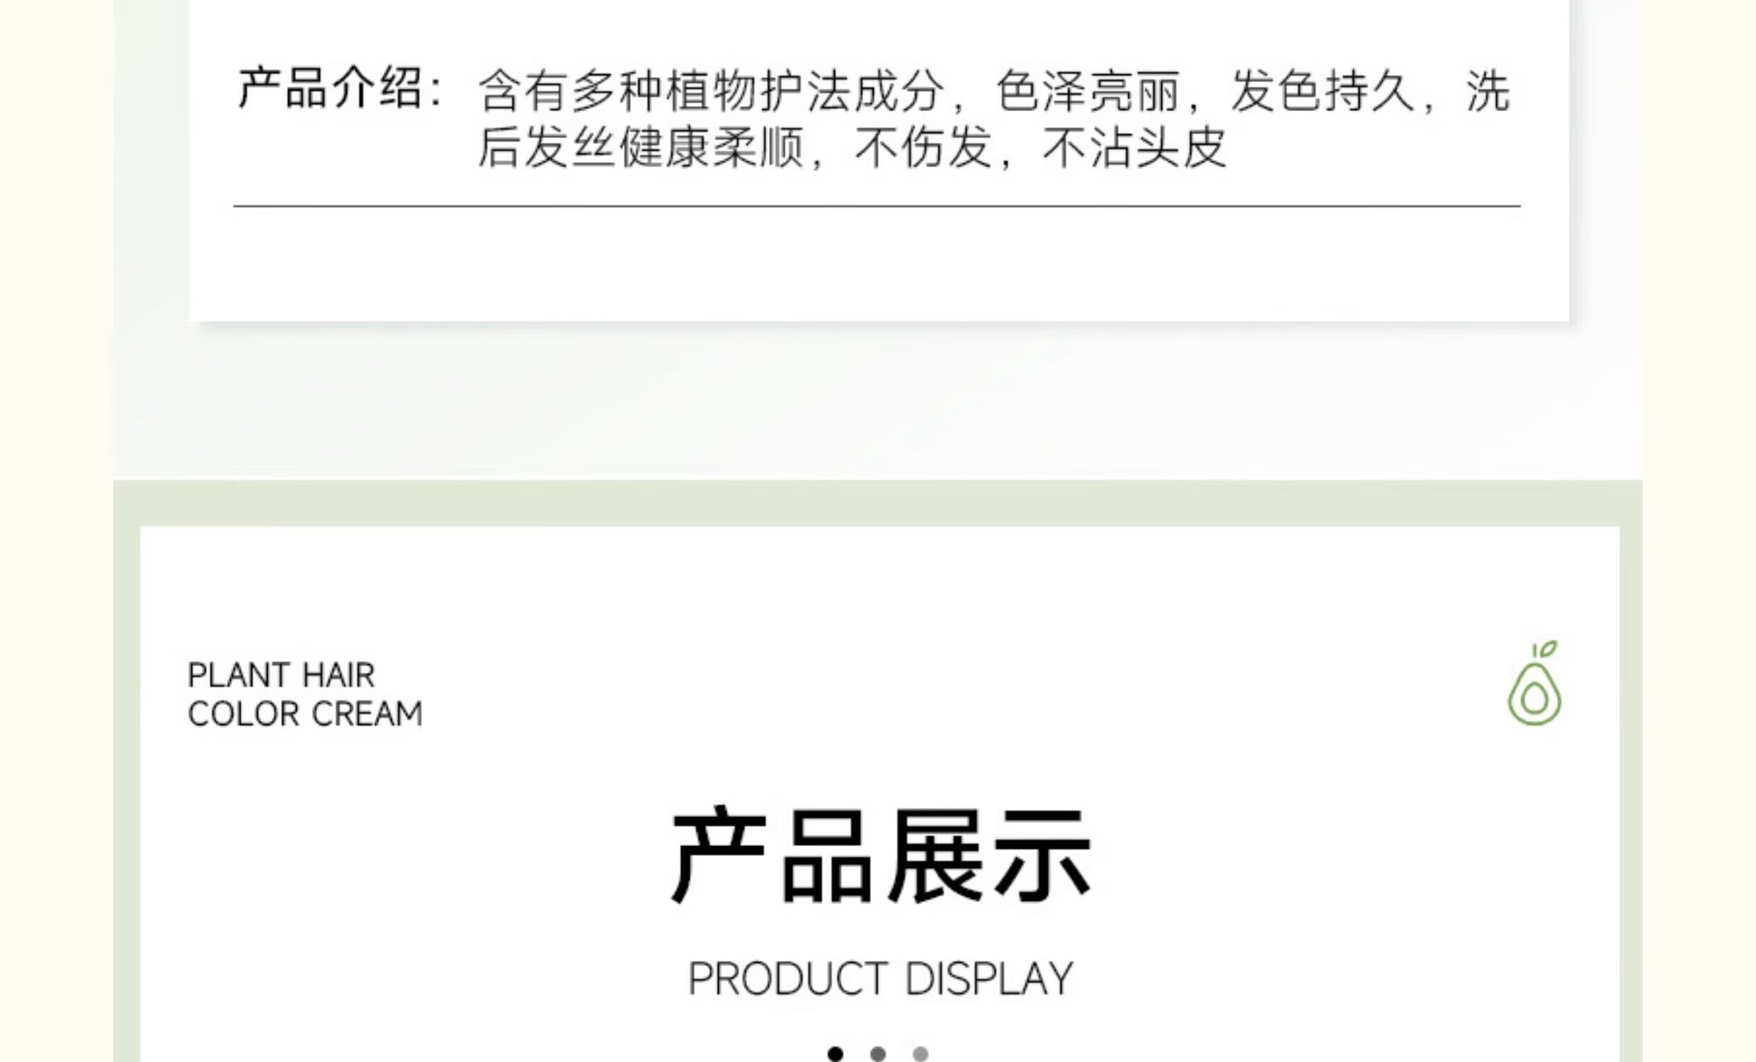Click the green avocado outline icon
The height and width of the screenshot is (1062, 1756).
click(x=1534, y=683)
